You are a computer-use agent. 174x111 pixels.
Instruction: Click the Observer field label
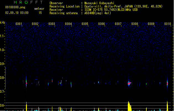coord(56,3)
